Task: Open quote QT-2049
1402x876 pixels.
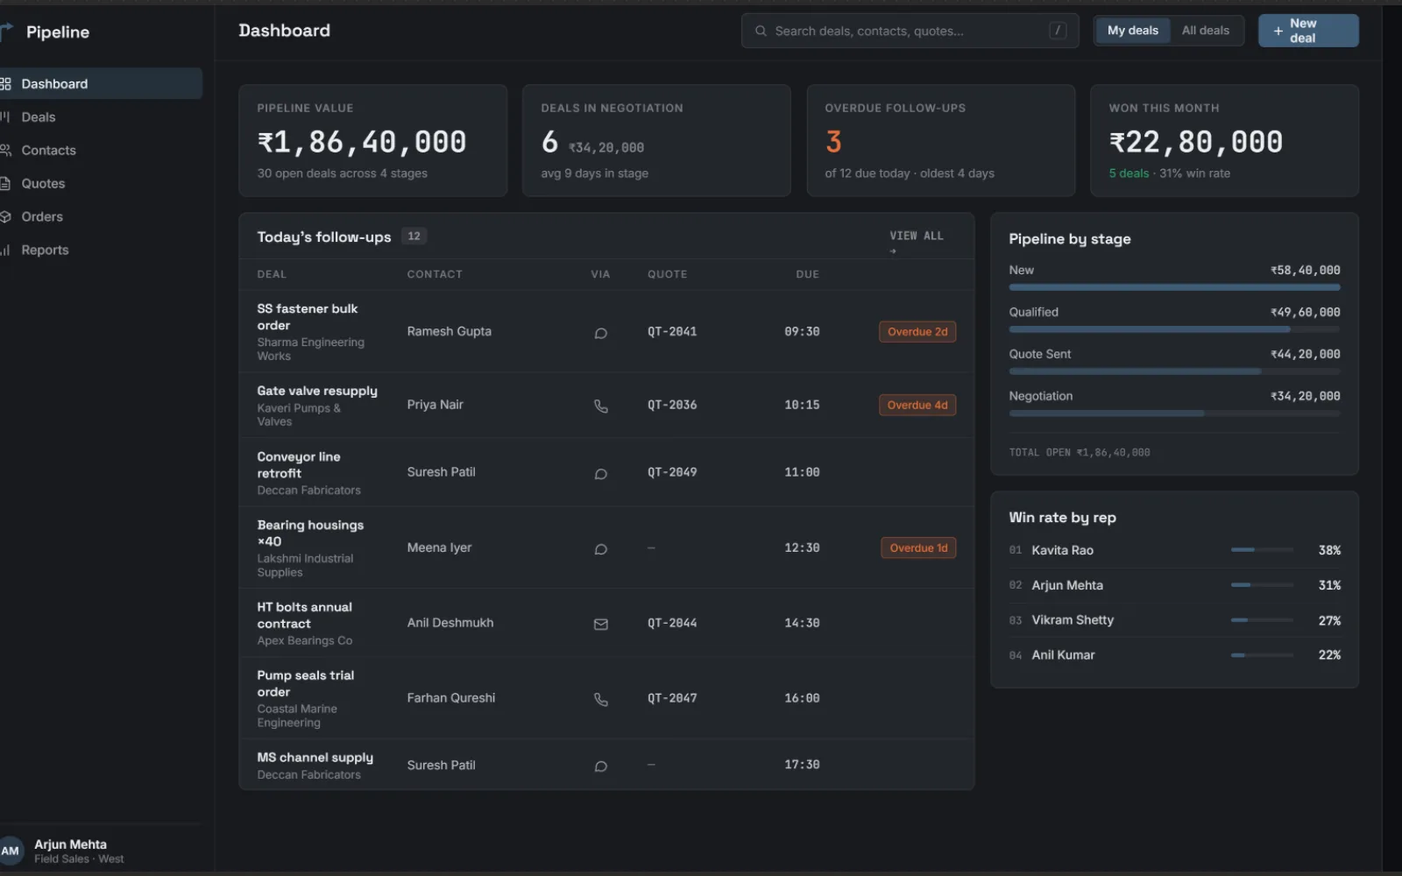Action: [672, 473]
